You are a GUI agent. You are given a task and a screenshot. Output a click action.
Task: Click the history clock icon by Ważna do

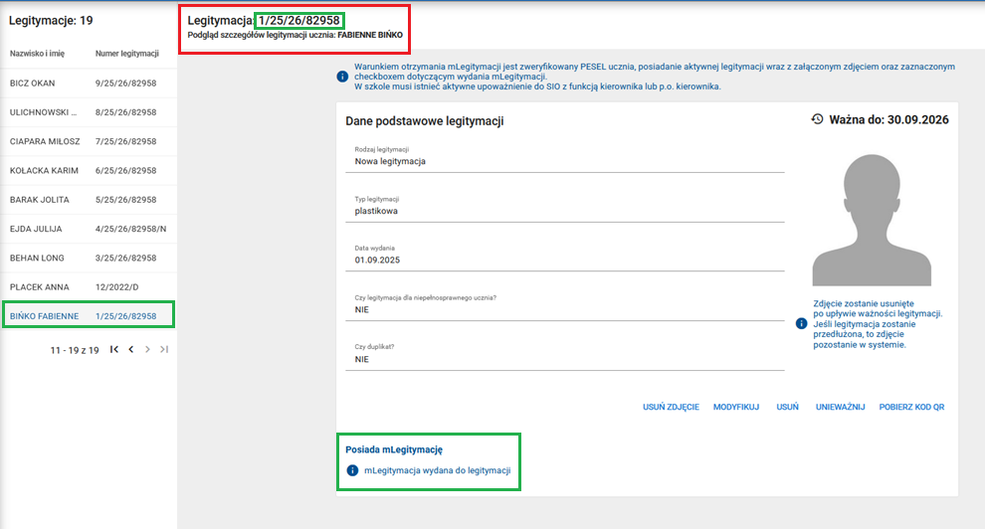817,119
